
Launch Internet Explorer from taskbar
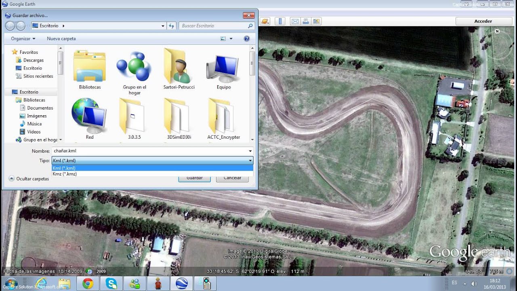pos(41,283)
